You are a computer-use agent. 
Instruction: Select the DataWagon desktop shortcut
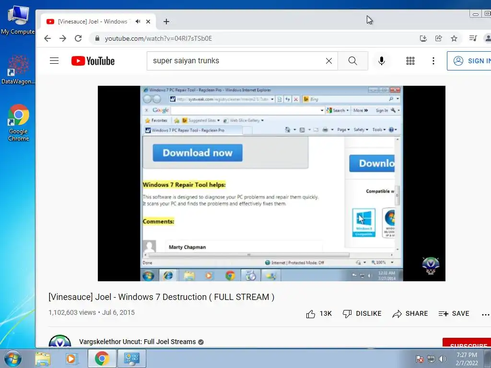coord(18,69)
